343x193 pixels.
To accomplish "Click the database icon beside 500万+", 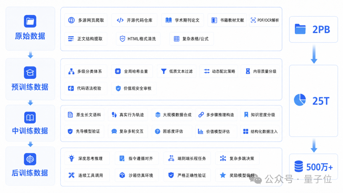I will pyautogui.click(x=299, y=166).
